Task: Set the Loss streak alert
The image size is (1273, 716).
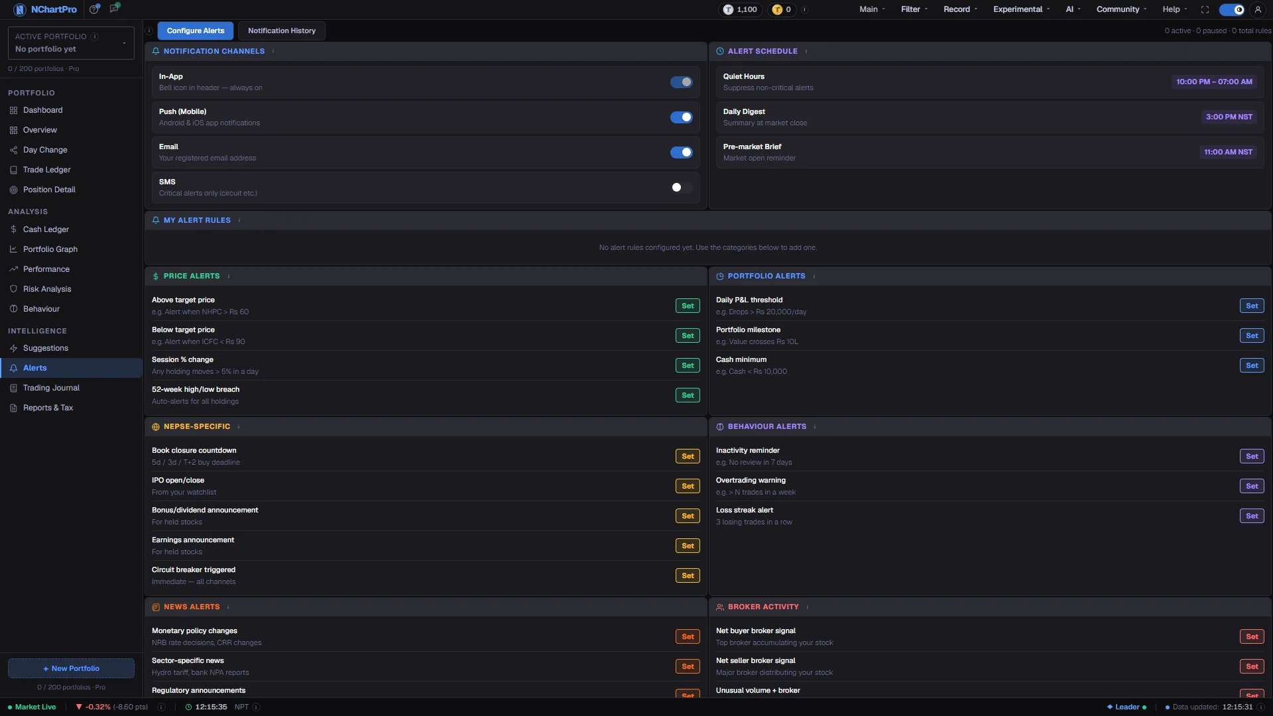Action: tap(1252, 516)
